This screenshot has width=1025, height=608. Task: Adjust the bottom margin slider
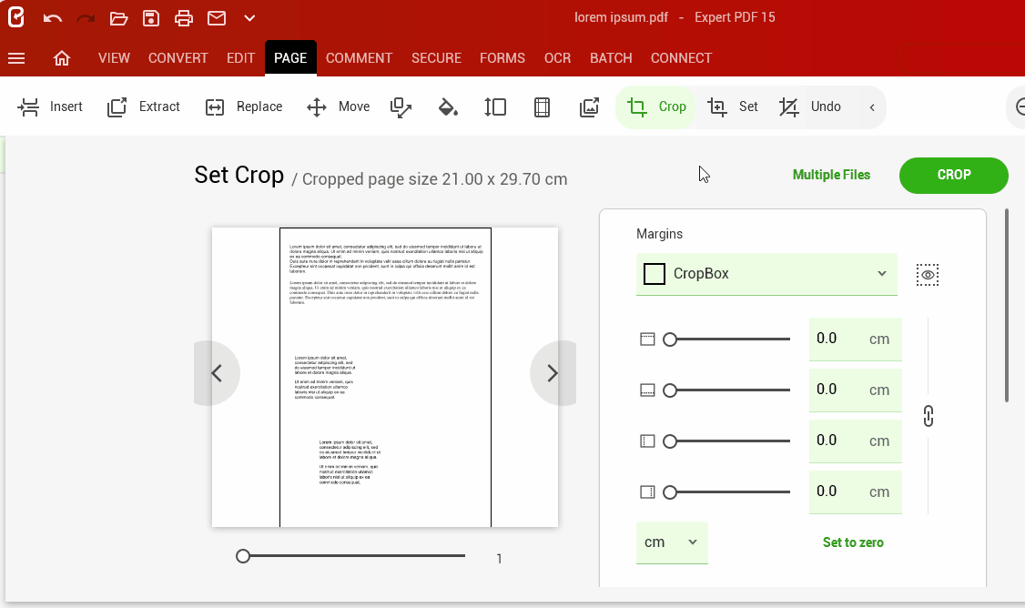click(726, 390)
